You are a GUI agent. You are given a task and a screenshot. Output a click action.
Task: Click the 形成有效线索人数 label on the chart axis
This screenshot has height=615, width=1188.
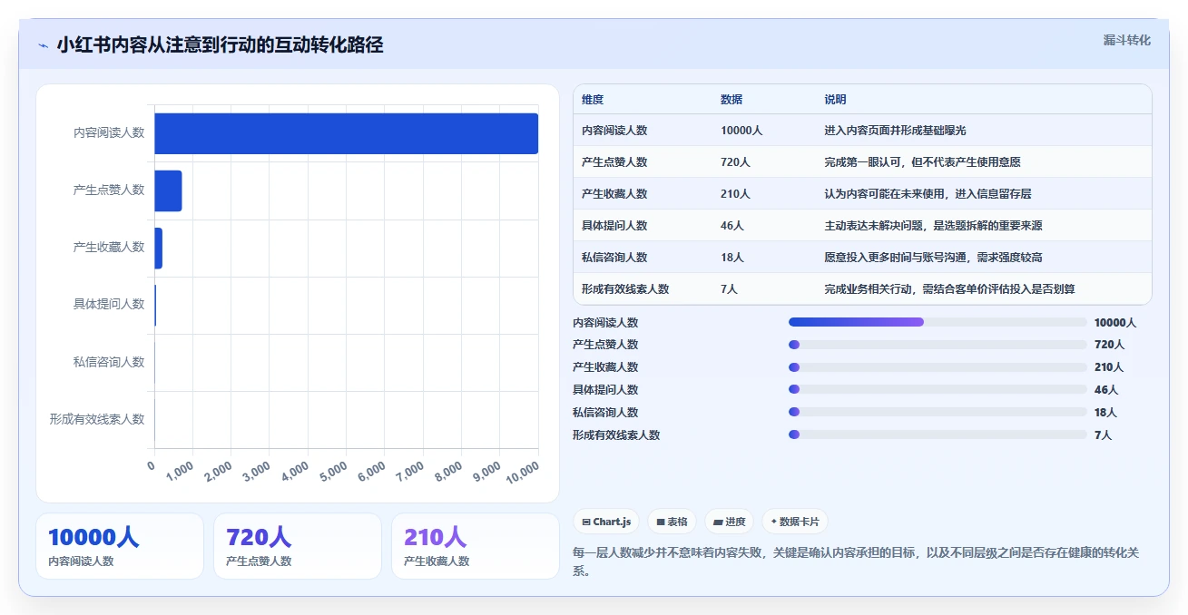(x=97, y=419)
